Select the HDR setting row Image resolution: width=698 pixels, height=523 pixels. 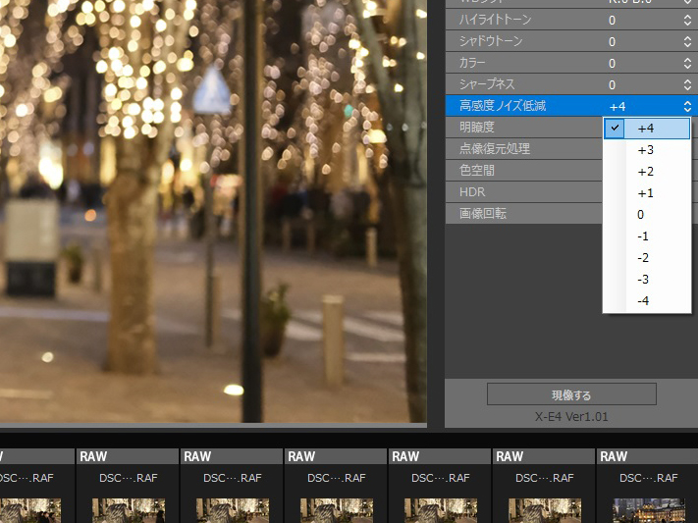click(x=524, y=192)
